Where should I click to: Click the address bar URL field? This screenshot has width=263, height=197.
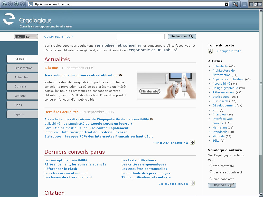(x=128, y=4)
